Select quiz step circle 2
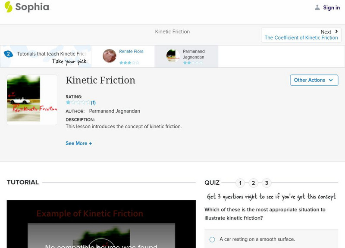Viewport: 345px width, 248px height. pyautogui.click(x=254, y=183)
